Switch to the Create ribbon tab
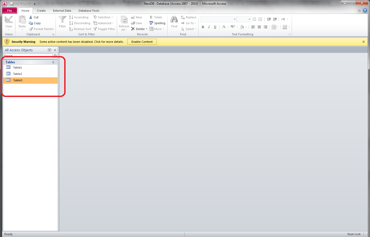370x237 pixels. [41, 11]
